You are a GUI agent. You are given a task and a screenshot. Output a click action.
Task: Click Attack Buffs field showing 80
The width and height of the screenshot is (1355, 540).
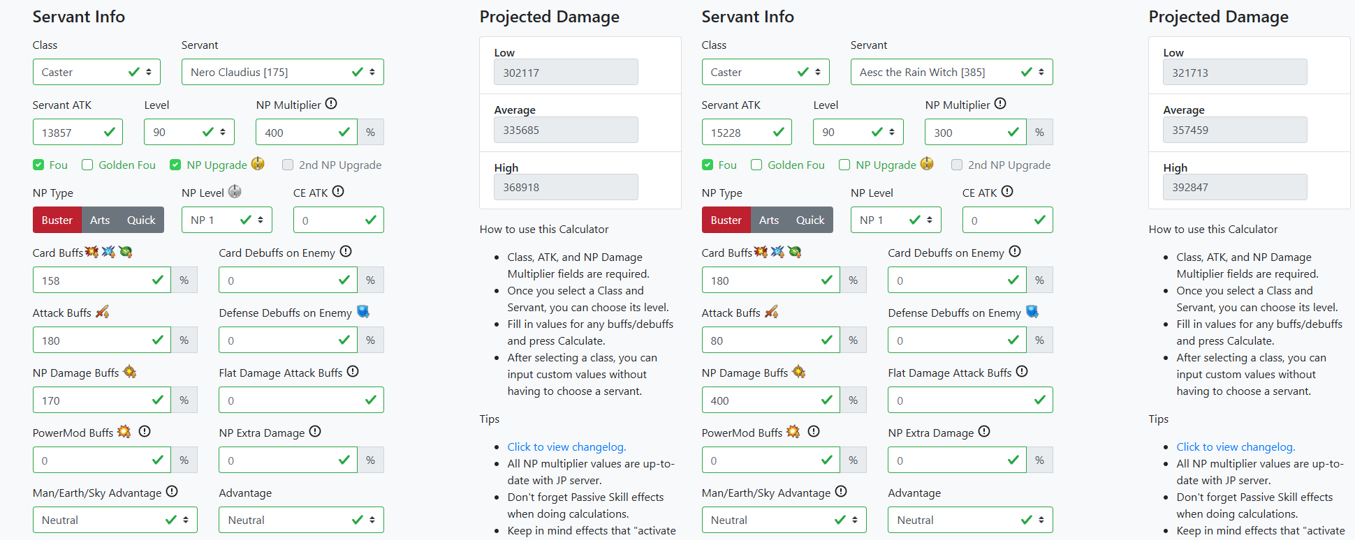[771, 340]
